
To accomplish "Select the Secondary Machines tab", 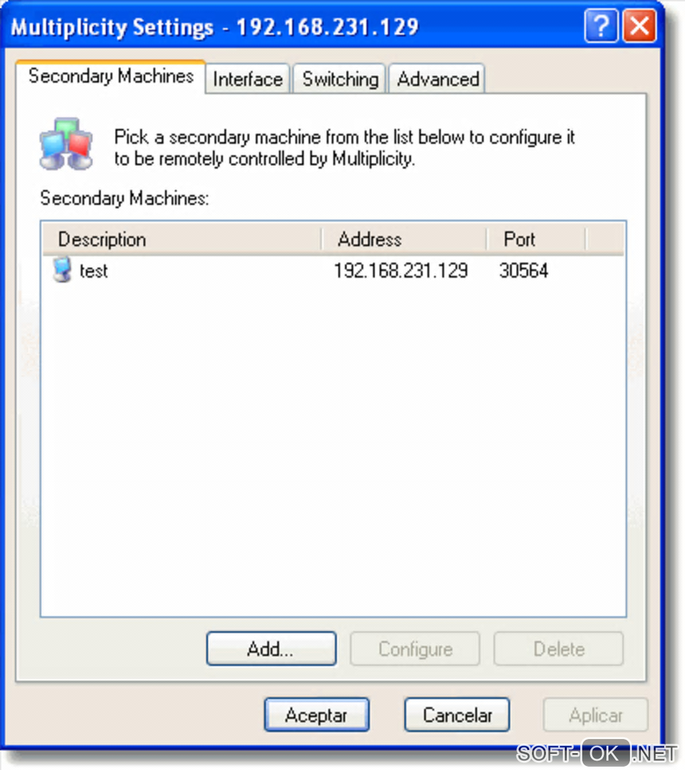I will [111, 77].
